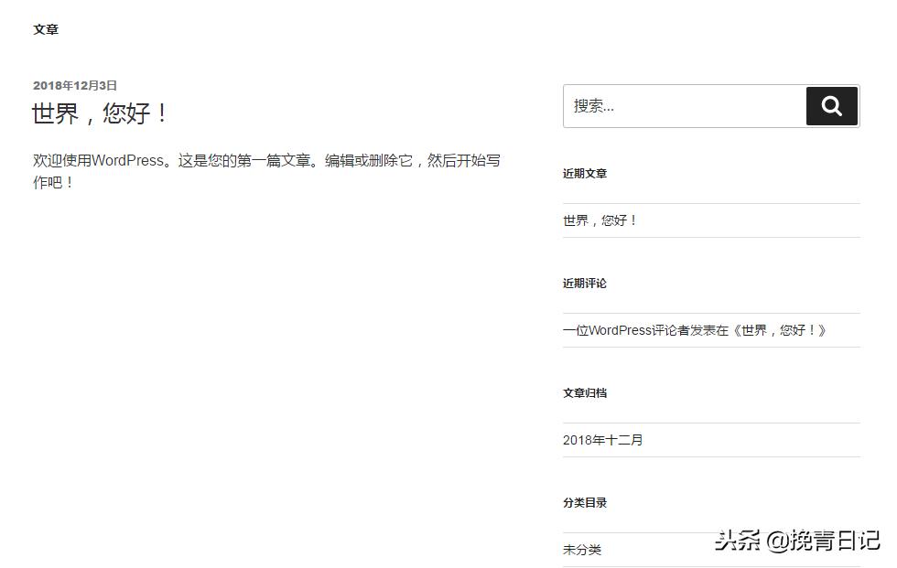Select 世界，您好！ under 近期文章
Screen dimensions: 897x568
pos(600,220)
